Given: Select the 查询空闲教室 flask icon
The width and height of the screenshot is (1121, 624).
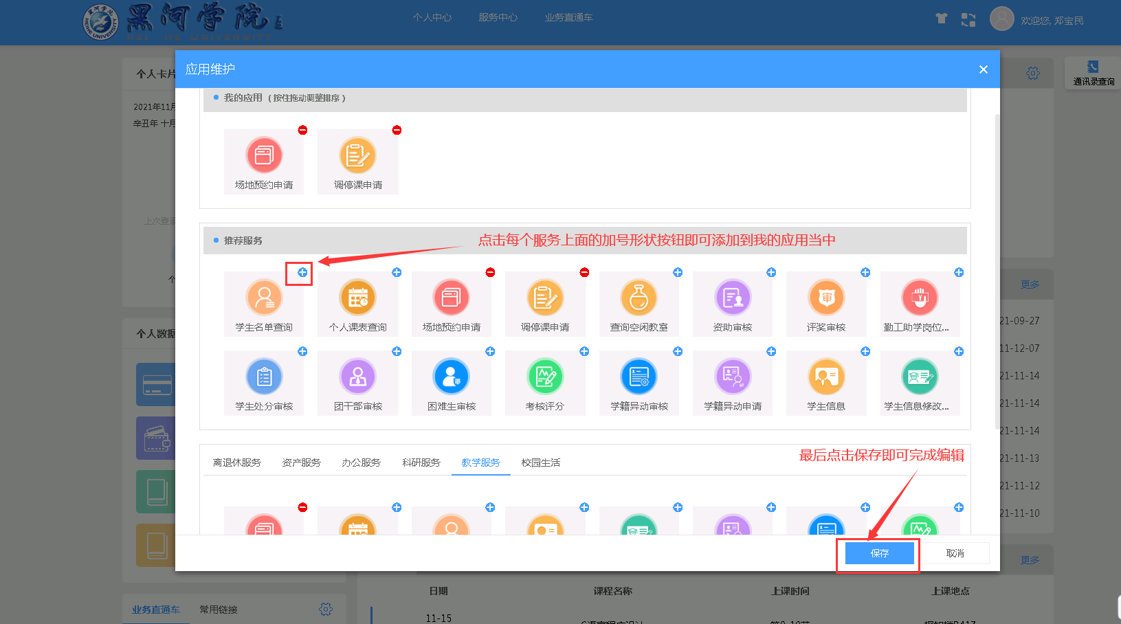Looking at the screenshot, I should [x=639, y=298].
